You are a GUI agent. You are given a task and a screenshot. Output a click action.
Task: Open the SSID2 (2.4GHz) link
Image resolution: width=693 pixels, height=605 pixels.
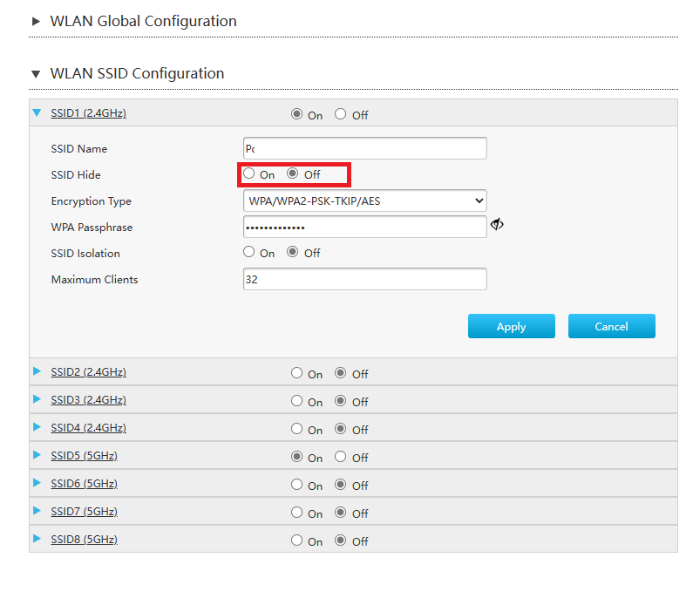point(88,372)
